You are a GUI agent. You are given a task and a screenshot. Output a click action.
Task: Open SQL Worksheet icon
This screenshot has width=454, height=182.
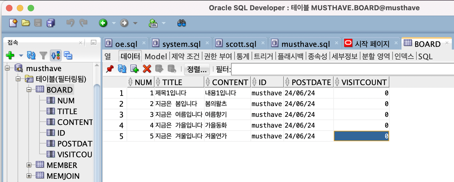point(153,23)
